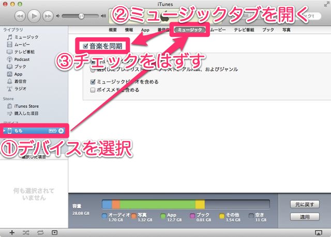Click the low volume speaker icon

click(58, 16)
